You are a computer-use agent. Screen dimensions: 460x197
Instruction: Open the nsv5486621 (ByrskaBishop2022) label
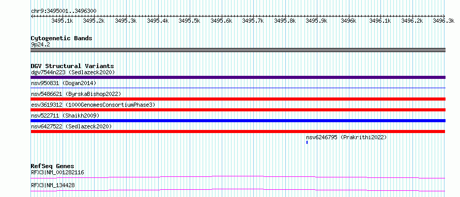tap(76, 94)
